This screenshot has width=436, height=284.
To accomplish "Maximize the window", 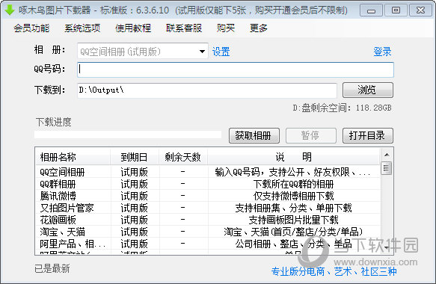I will [x=396, y=10].
